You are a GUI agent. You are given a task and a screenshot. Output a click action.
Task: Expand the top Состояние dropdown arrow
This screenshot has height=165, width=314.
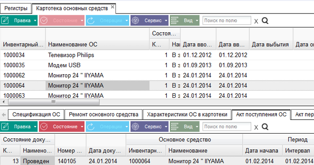coord(82,21)
